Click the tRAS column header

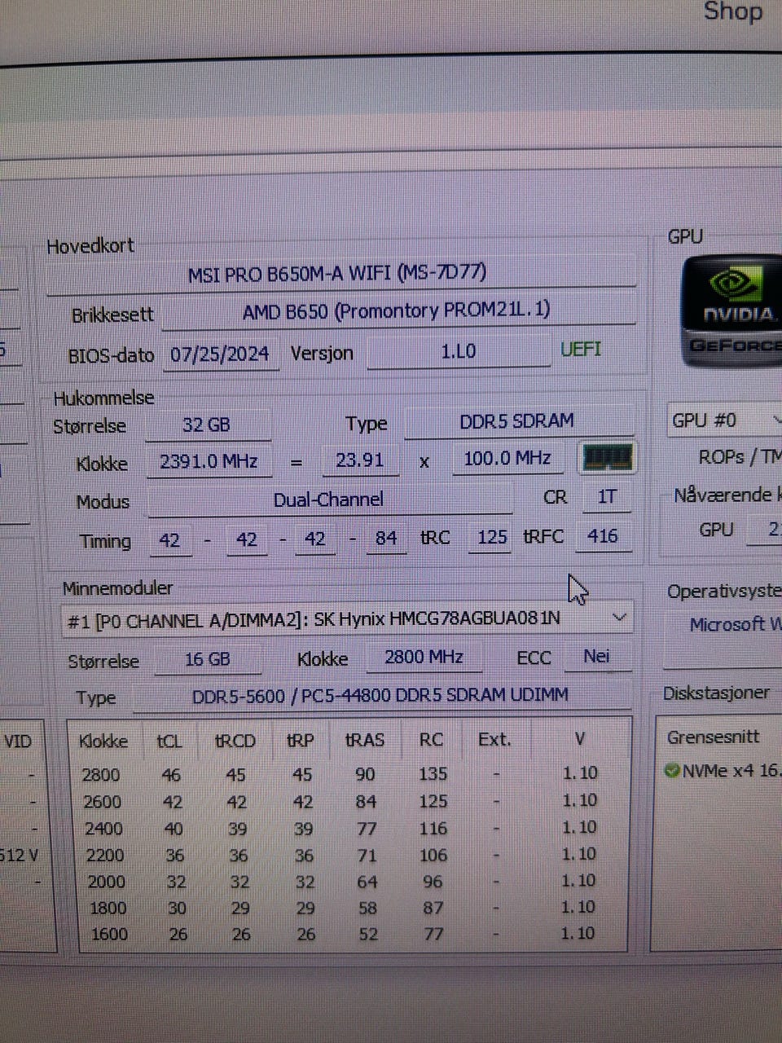point(365,740)
